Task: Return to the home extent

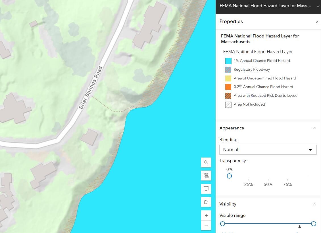Action: (x=206, y=202)
